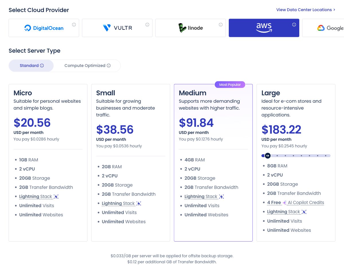Select the Linode cloud provider
This screenshot has width=344, height=265.
(x=191, y=28)
